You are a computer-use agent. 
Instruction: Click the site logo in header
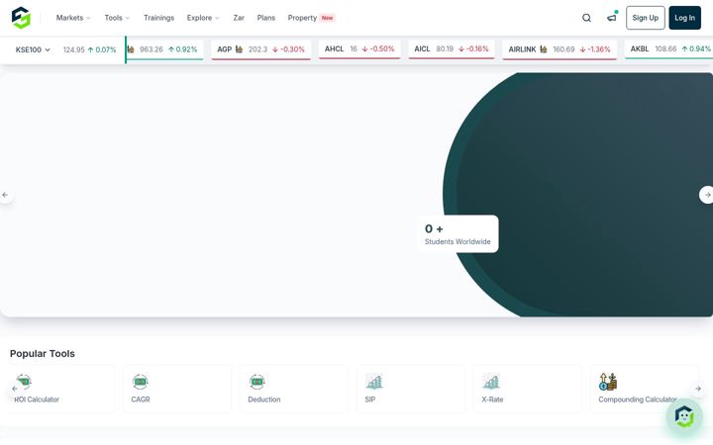(x=21, y=18)
